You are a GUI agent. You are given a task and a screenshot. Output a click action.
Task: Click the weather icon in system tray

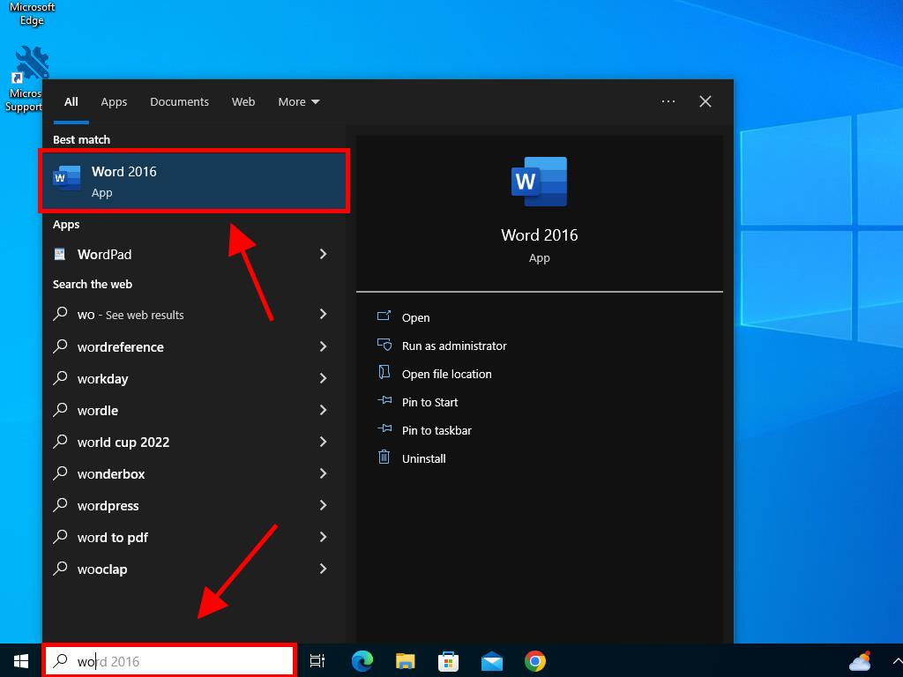pos(860,661)
